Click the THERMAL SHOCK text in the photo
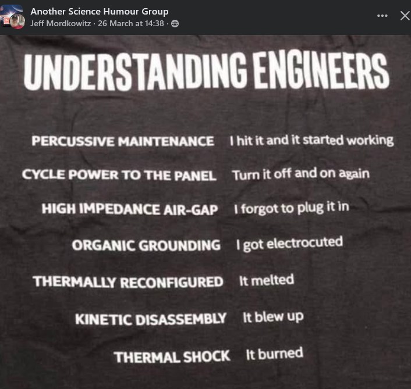 pyautogui.click(x=172, y=356)
